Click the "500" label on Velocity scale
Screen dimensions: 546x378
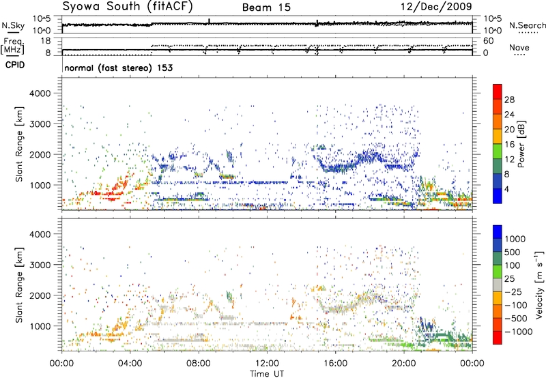pos(513,252)
